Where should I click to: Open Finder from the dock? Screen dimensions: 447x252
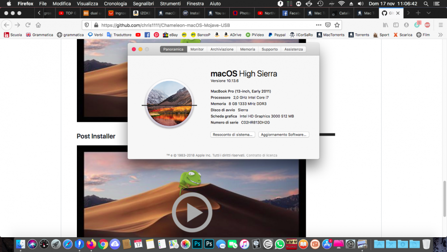[x=21, y=244]
